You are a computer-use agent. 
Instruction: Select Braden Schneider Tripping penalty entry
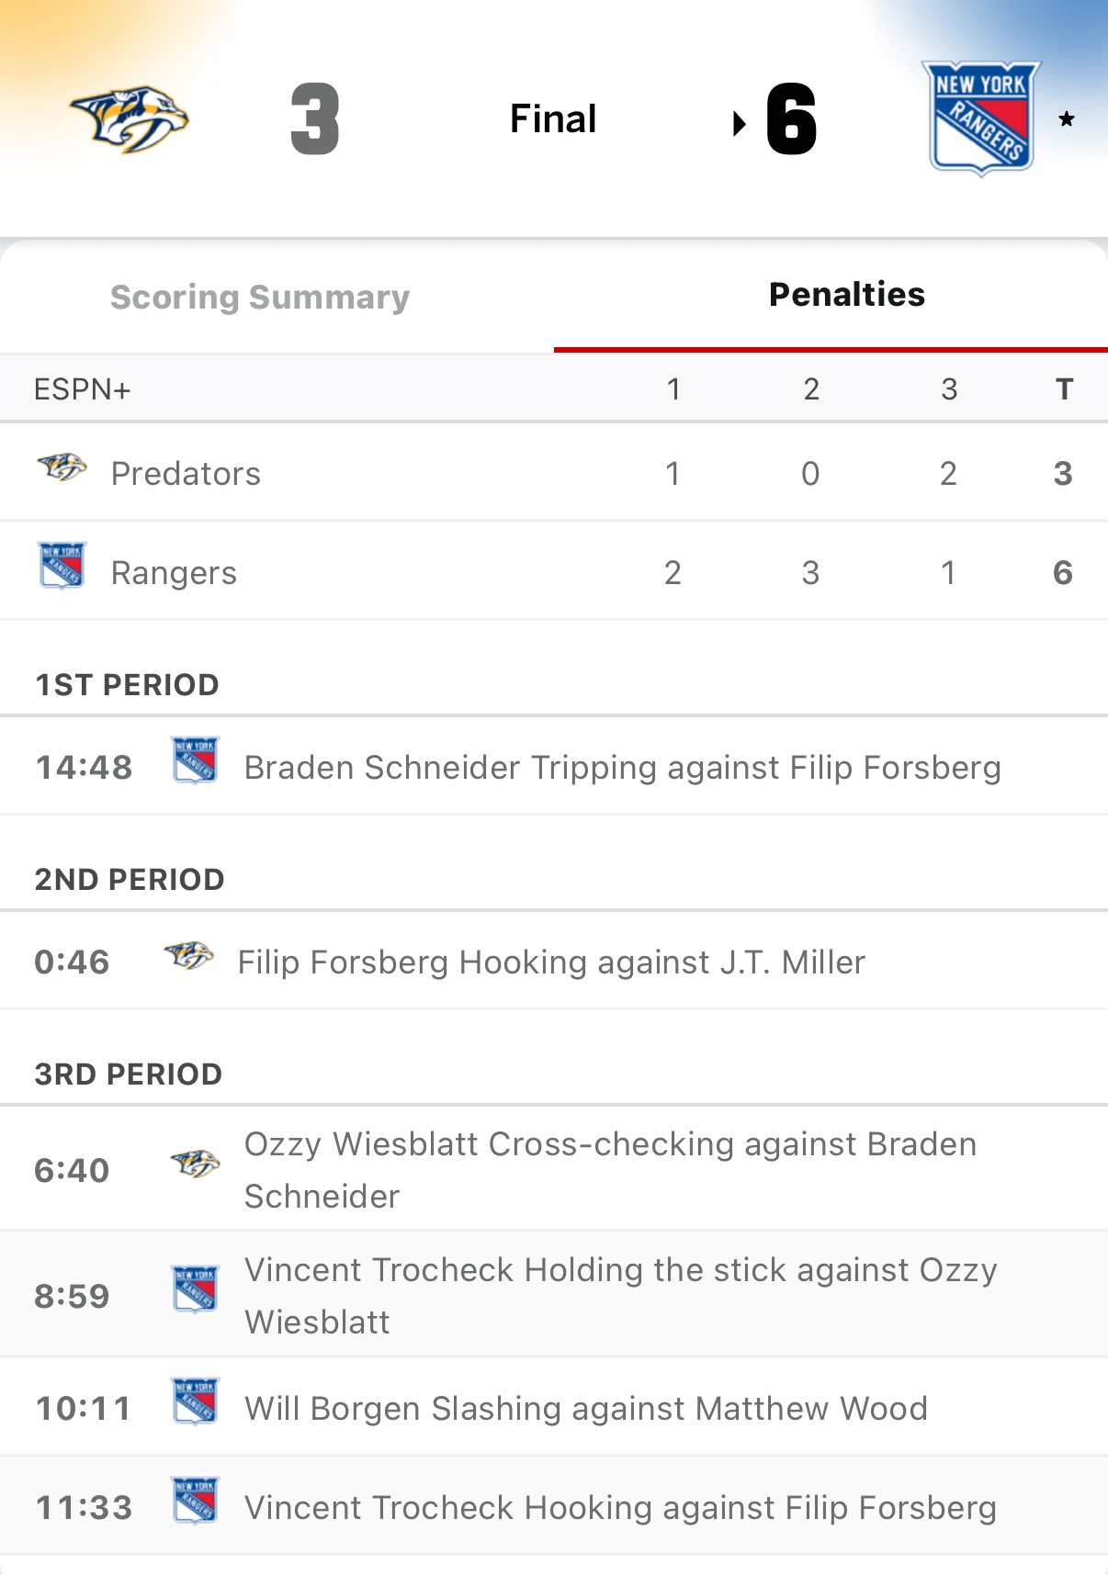tap(622, 768)
